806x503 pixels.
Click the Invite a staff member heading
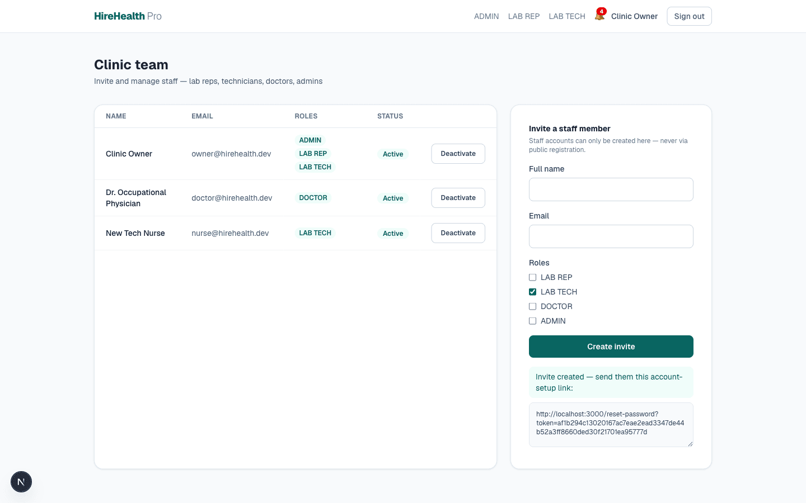pyautogui.click(x=570, y=129)
